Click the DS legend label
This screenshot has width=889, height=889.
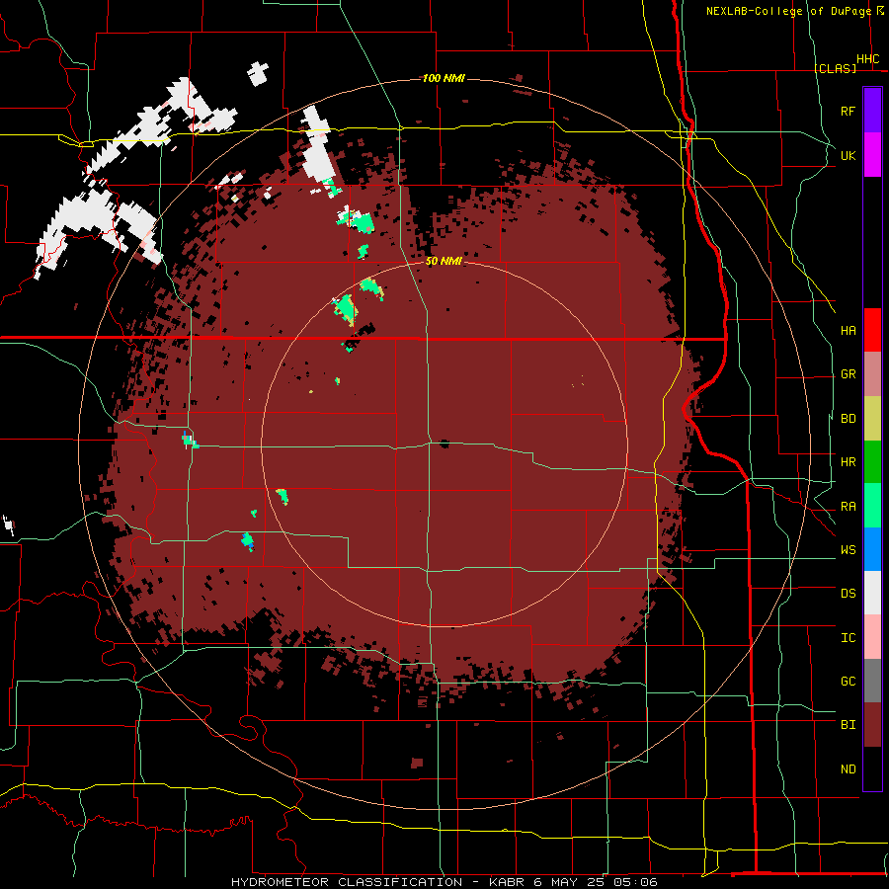point(849,594)
